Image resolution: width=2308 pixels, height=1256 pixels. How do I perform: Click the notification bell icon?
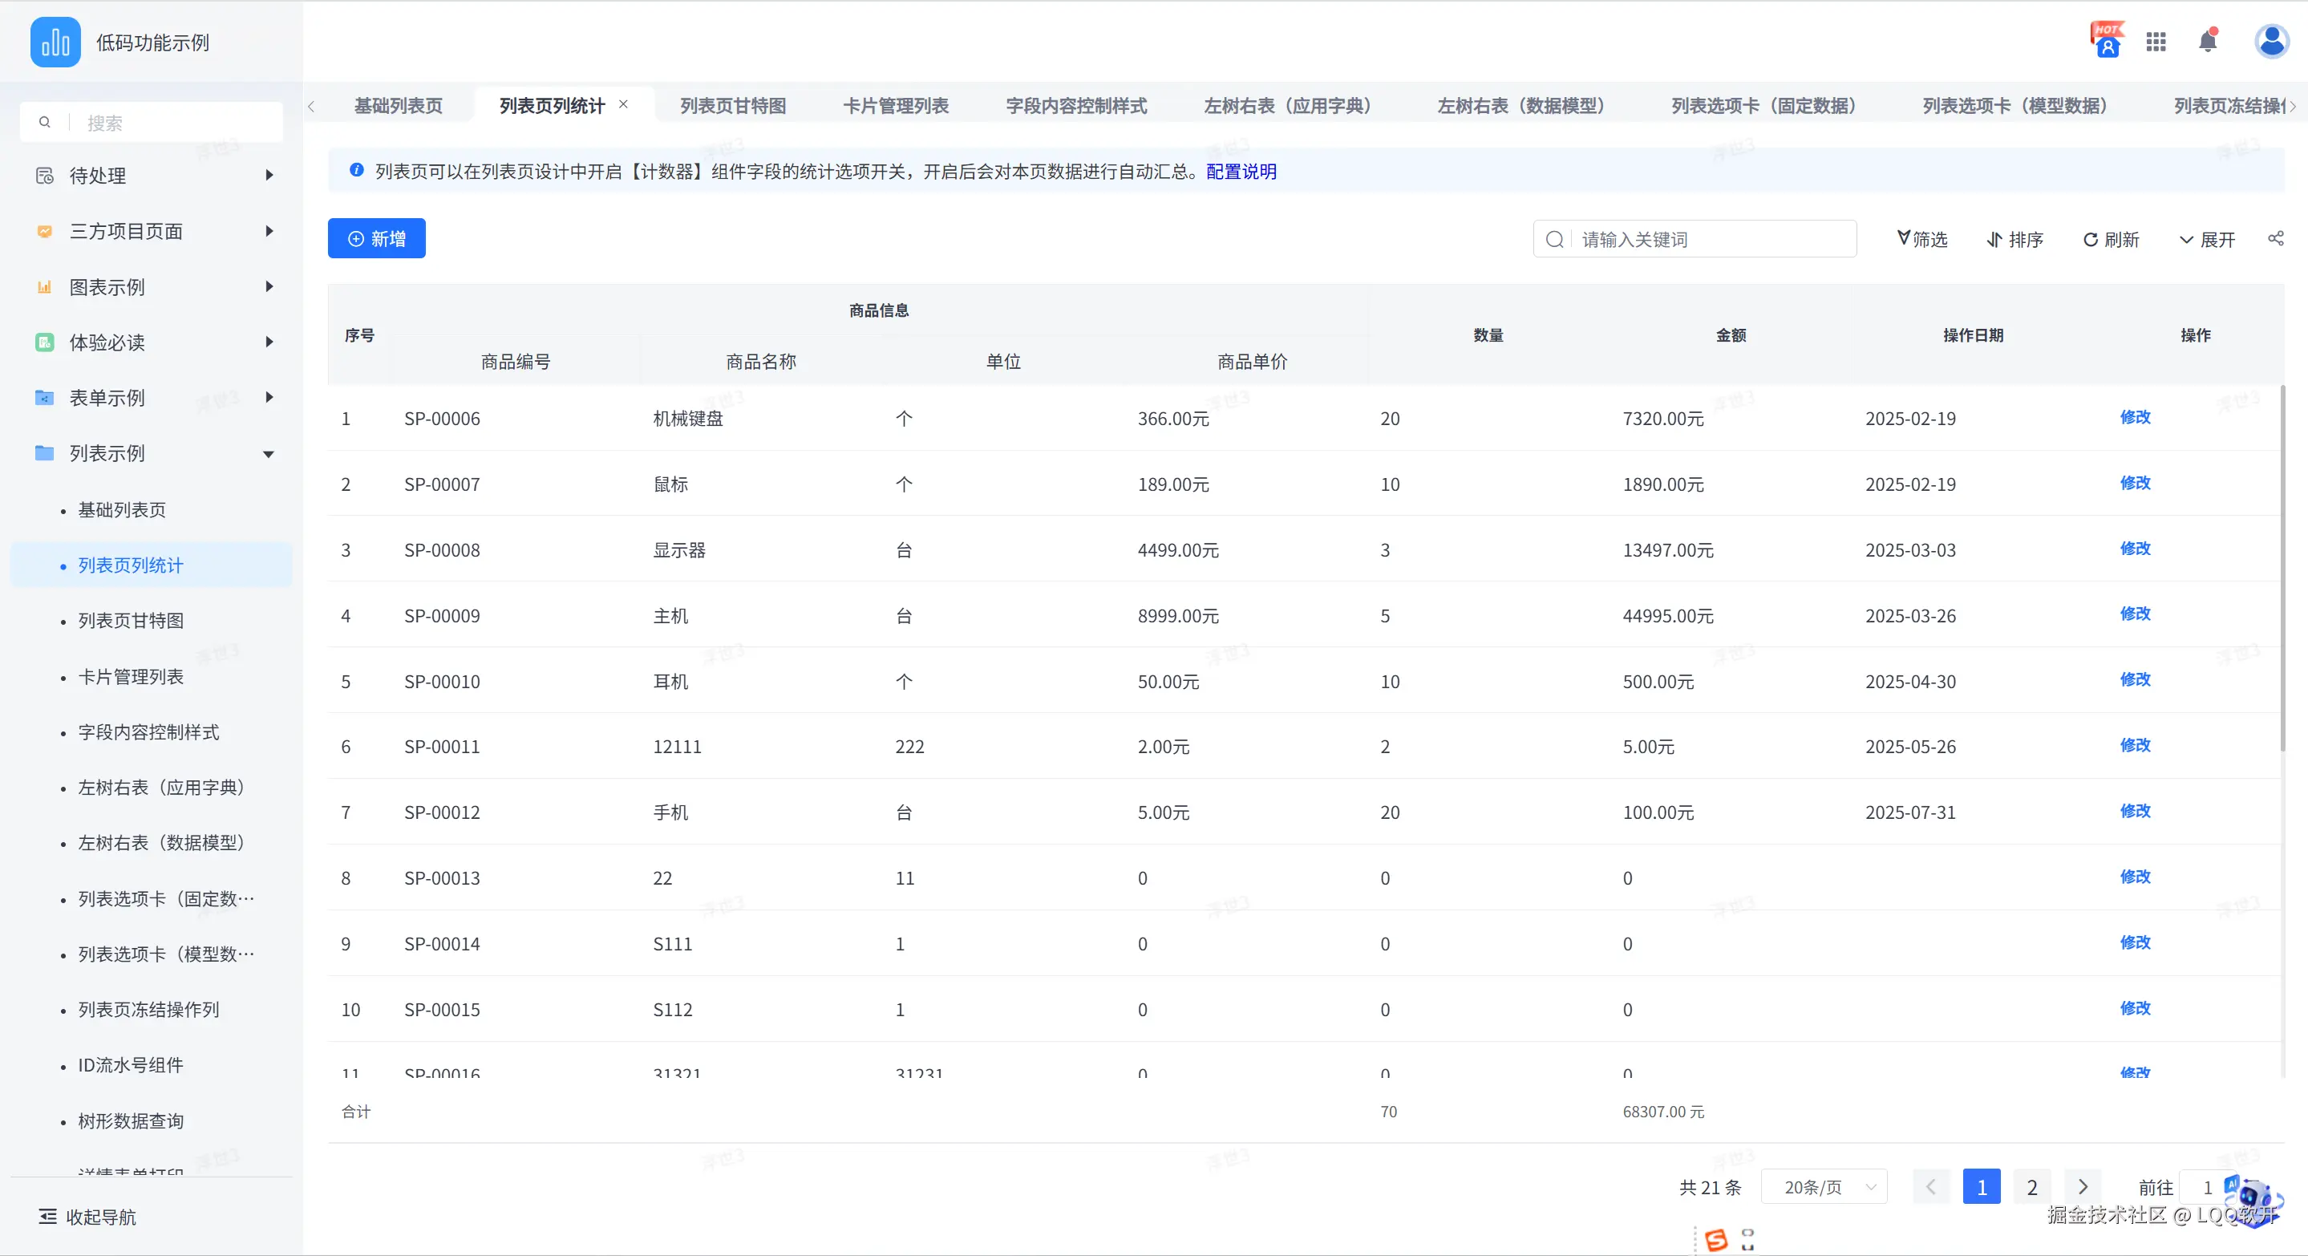tap(2208, 41)
